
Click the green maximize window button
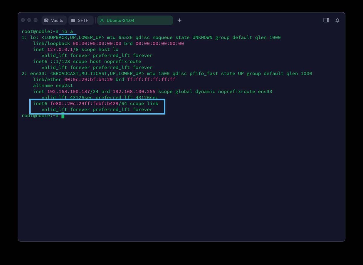pos(36,20)
